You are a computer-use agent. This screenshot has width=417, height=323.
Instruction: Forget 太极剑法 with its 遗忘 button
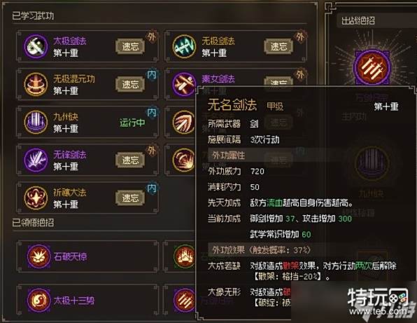click(130, 47)
